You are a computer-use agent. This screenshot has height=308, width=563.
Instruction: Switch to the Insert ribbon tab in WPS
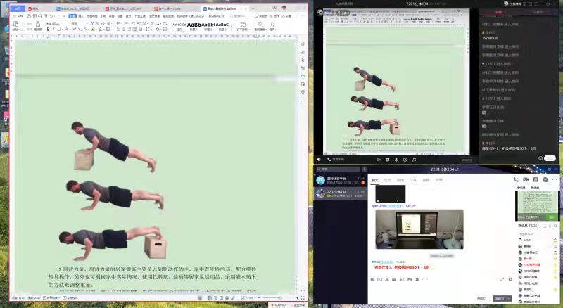(x=81, y=16)
